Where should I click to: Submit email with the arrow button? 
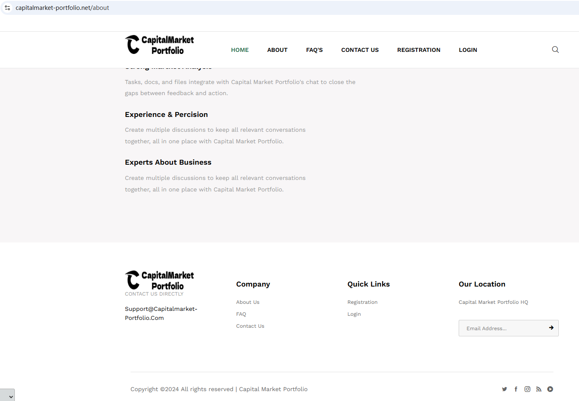(x=551, y=328)
